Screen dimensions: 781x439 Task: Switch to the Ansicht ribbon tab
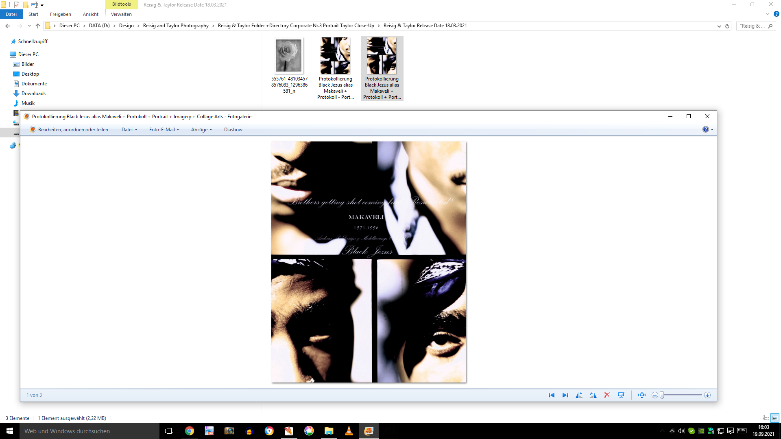[91, 14]
